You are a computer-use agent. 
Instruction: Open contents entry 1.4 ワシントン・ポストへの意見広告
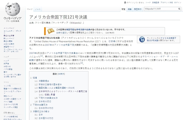coord(61,91)
